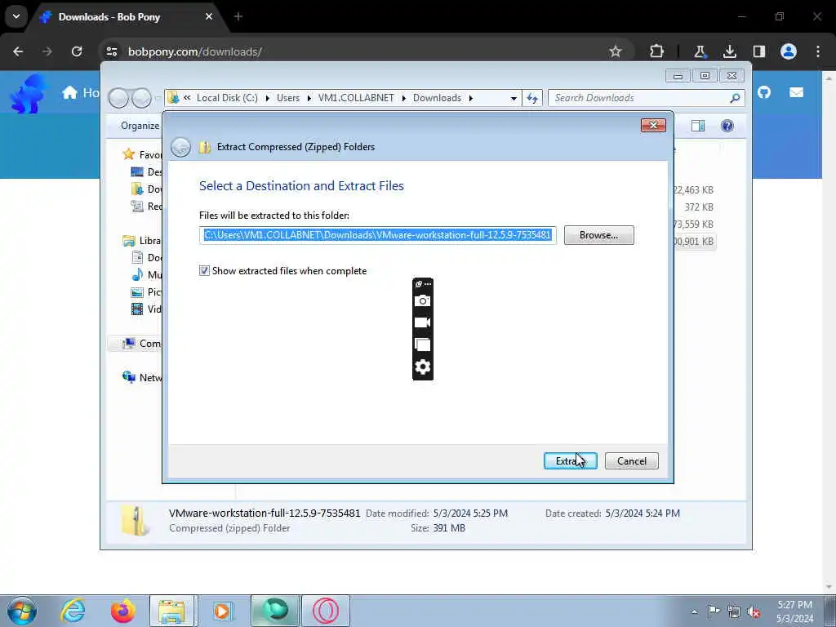Image resolution: width=836 pixels, height=627 pixels.
Task: Take a screenshot with the camera icon
Action: coord(422,300)
